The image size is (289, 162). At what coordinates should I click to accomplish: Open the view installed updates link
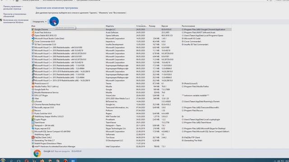pyautogui.click(x=15, y=15)
